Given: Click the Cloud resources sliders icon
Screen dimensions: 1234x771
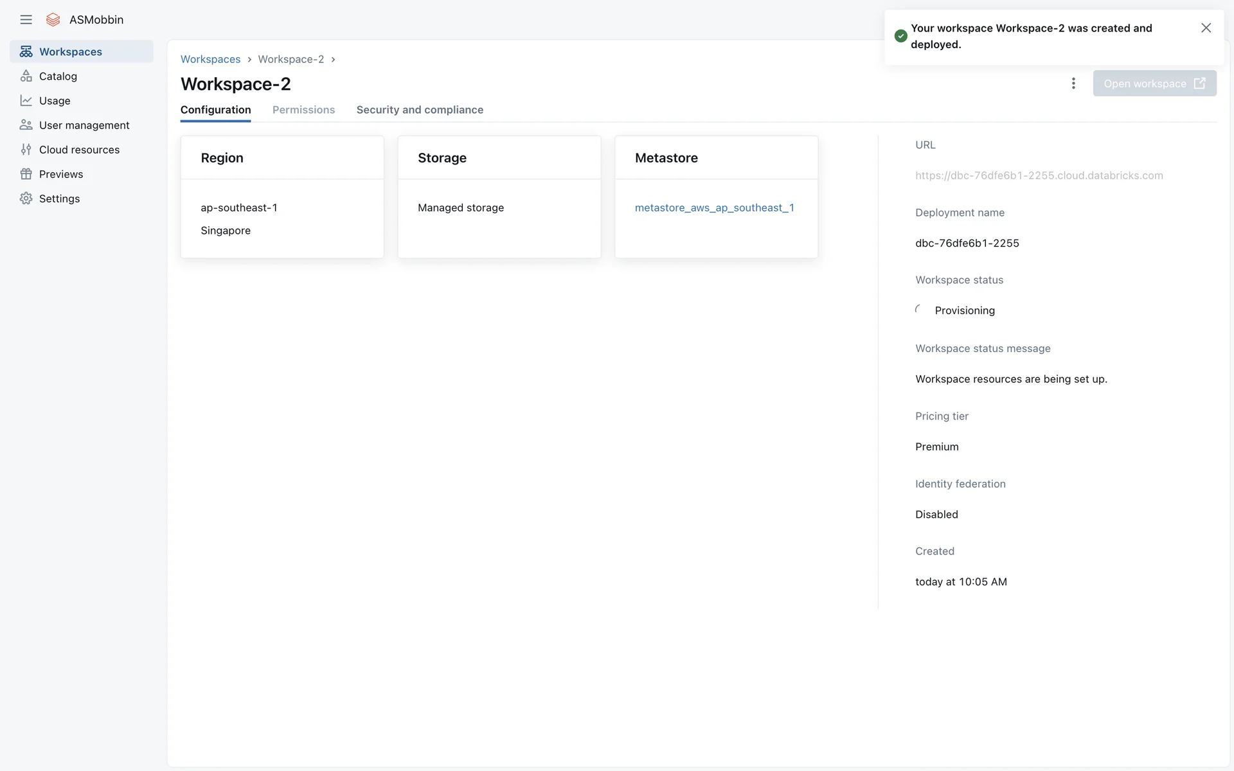Looking at the screenshot, I should [x=26, y=149].
